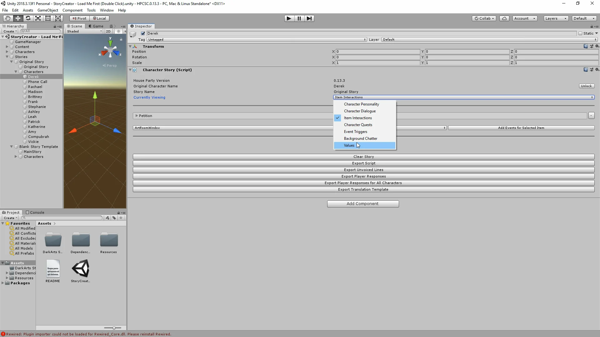Select the Rotate tool
Viewport: 600px width, 337px height.
pyautogui.click(x=28, y=18)
